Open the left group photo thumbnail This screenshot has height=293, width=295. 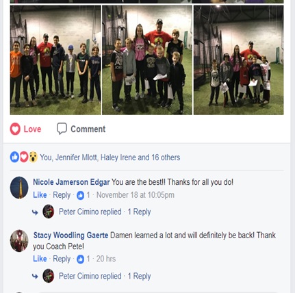55,60
